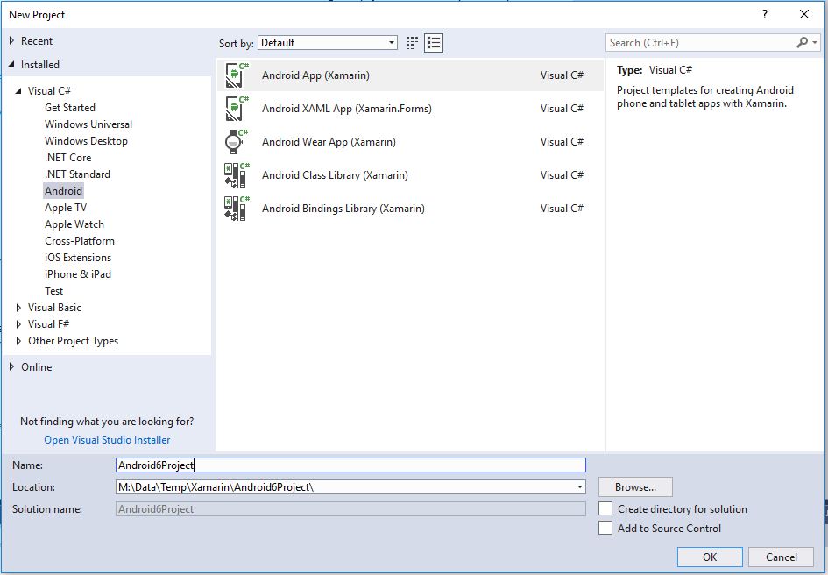Collapse the Installed section

pos(11,65)
